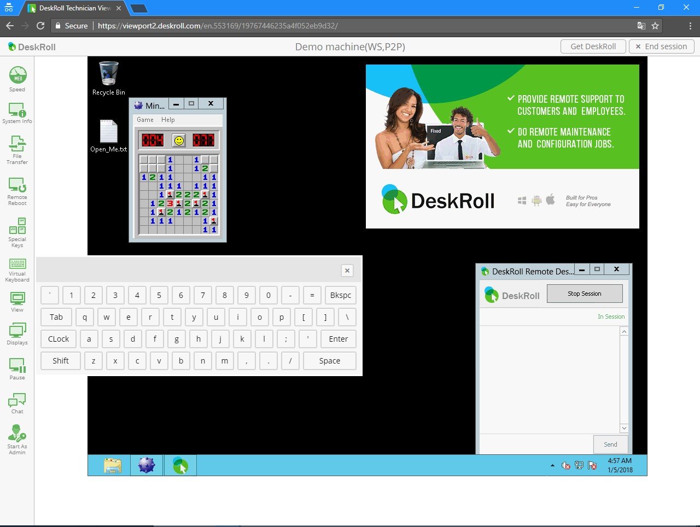700x527 pixels.
Task: Click the 'g' key on virtual keyboard
Action: [x=177, y=339]
